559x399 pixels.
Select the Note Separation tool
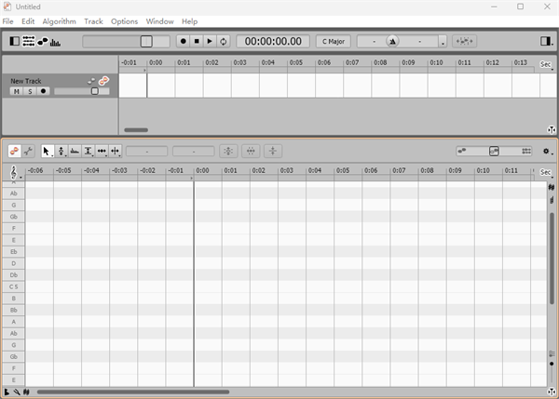pos(116,152)
